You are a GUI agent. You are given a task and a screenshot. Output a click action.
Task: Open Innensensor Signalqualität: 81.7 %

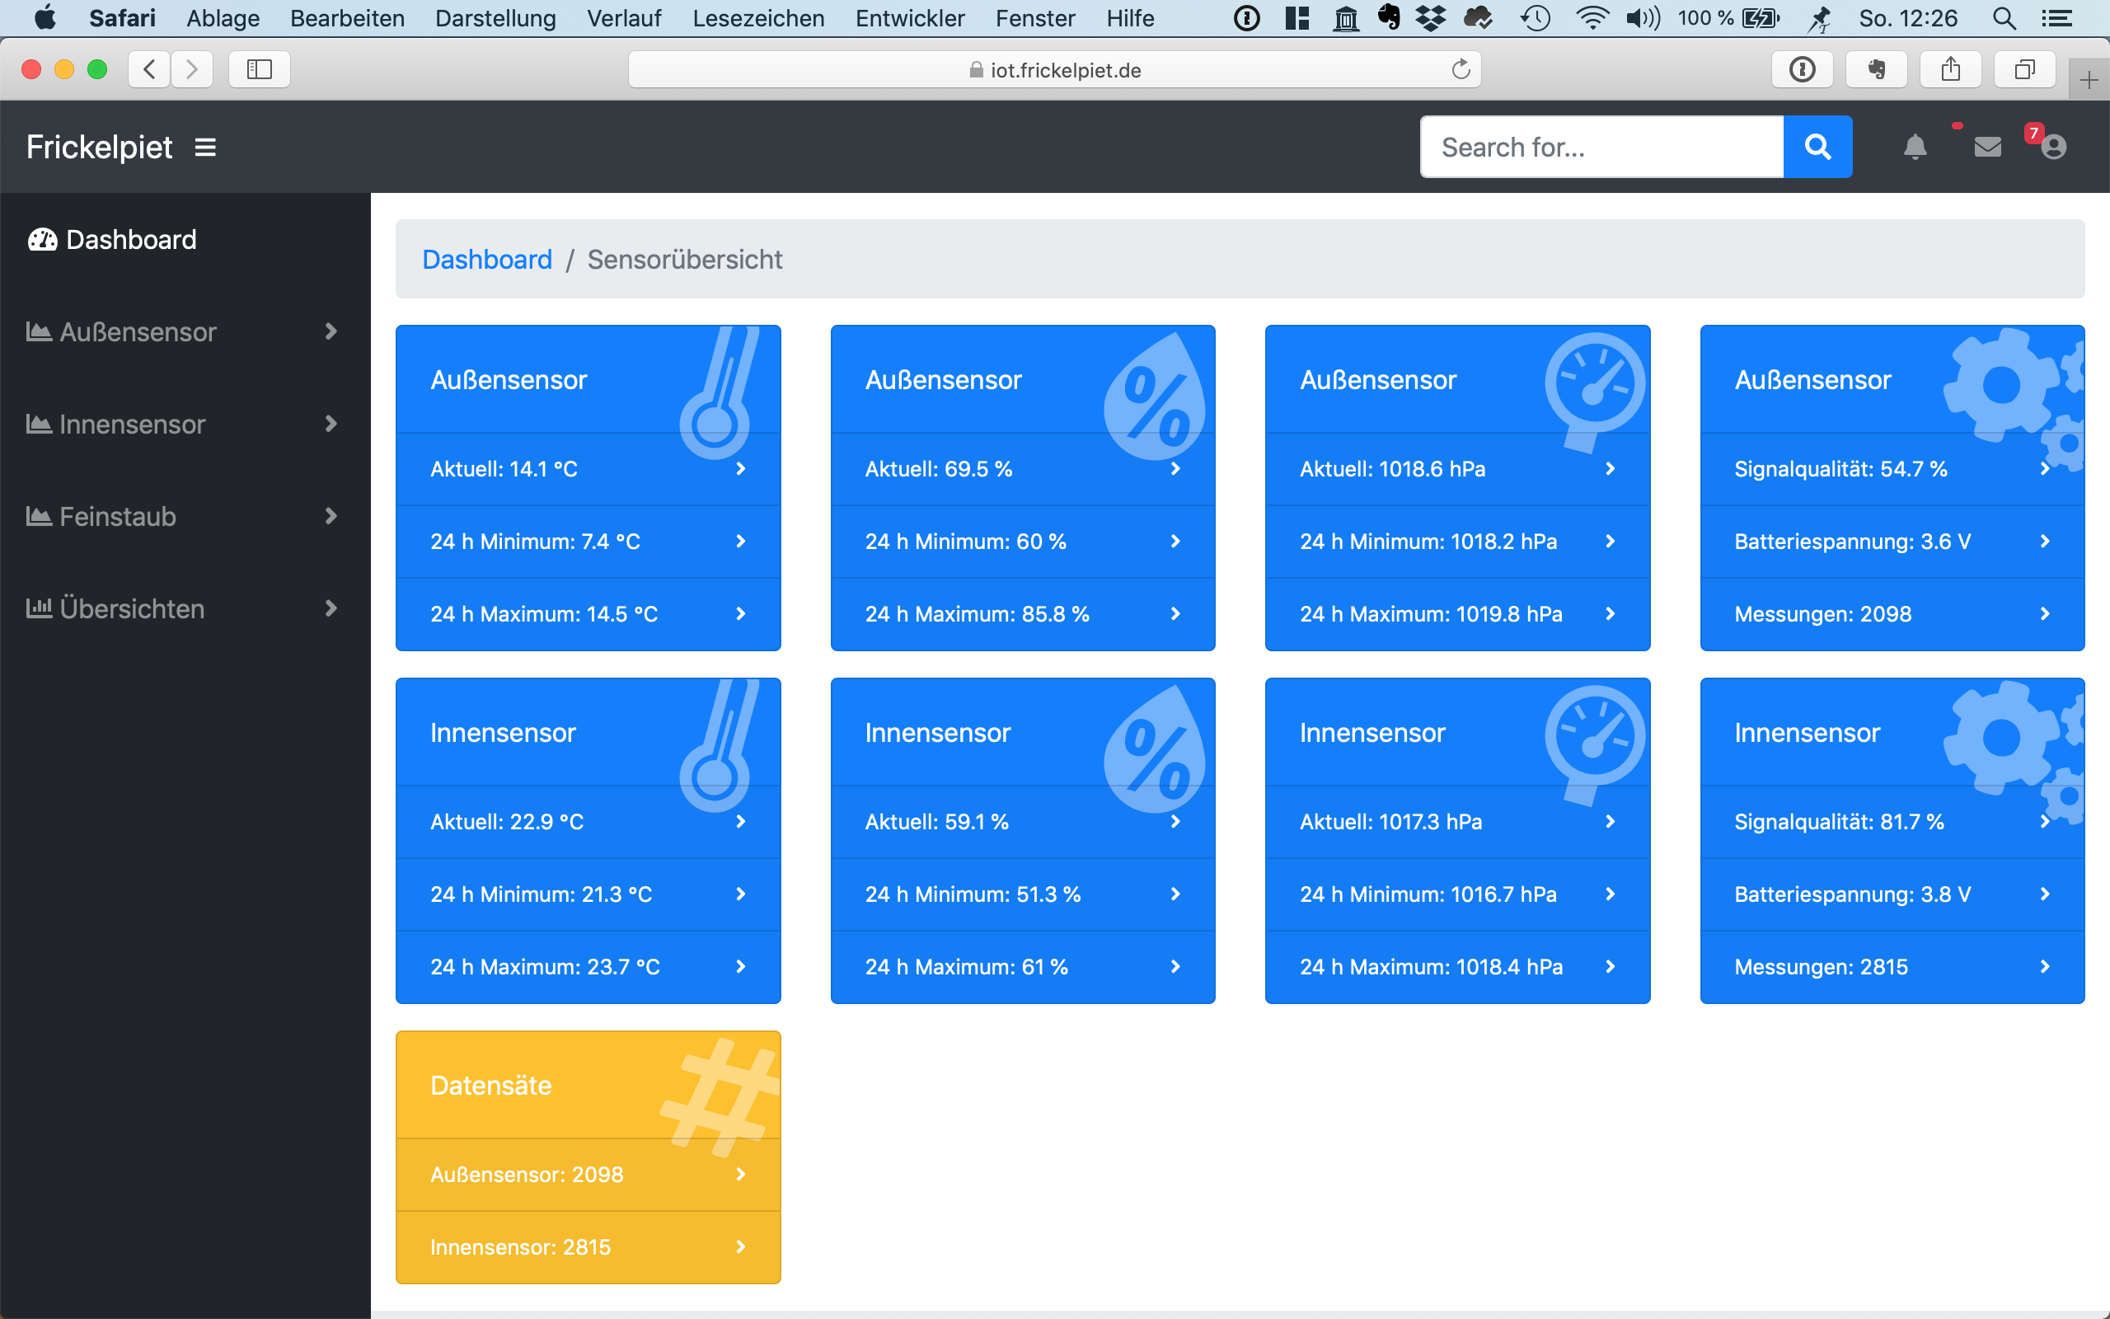(x=1892, y=822)
